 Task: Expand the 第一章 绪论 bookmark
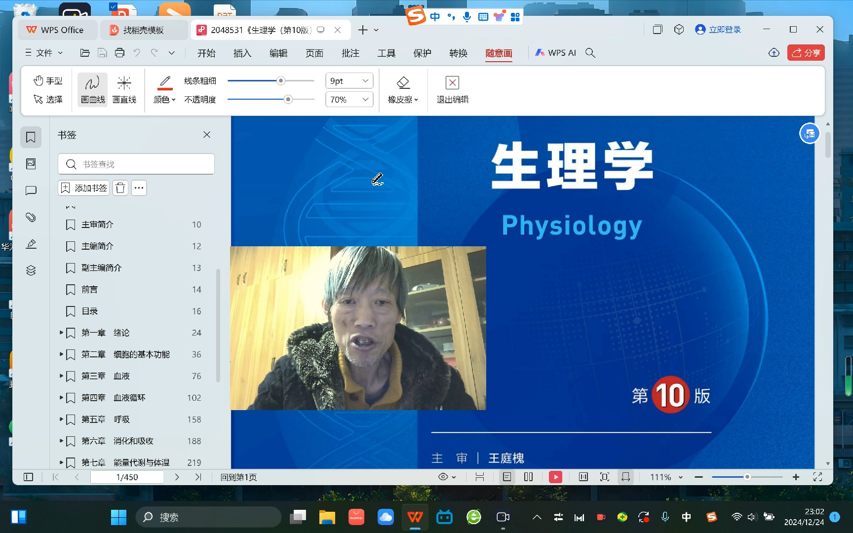tap(61, 333)
